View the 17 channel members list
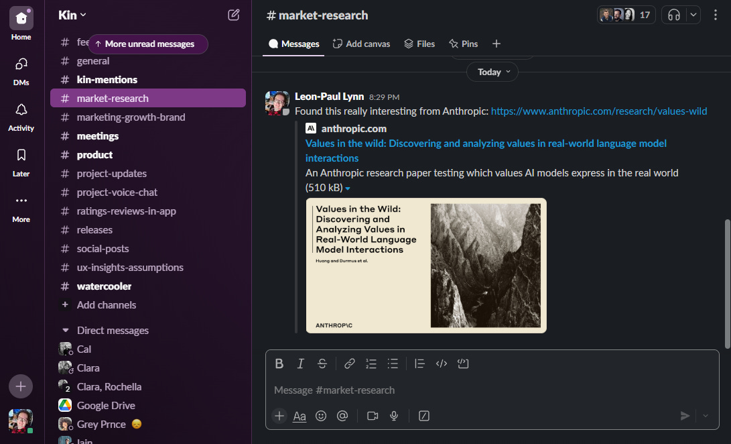Viewport: 731px width, 444px height. (x=626, y=15)
